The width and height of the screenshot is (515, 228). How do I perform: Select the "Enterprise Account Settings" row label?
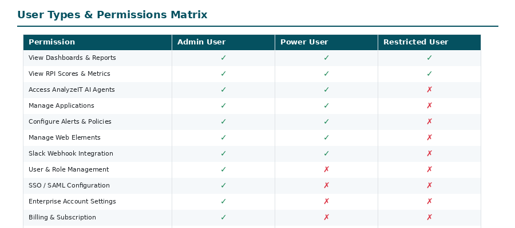click(72, 201)
